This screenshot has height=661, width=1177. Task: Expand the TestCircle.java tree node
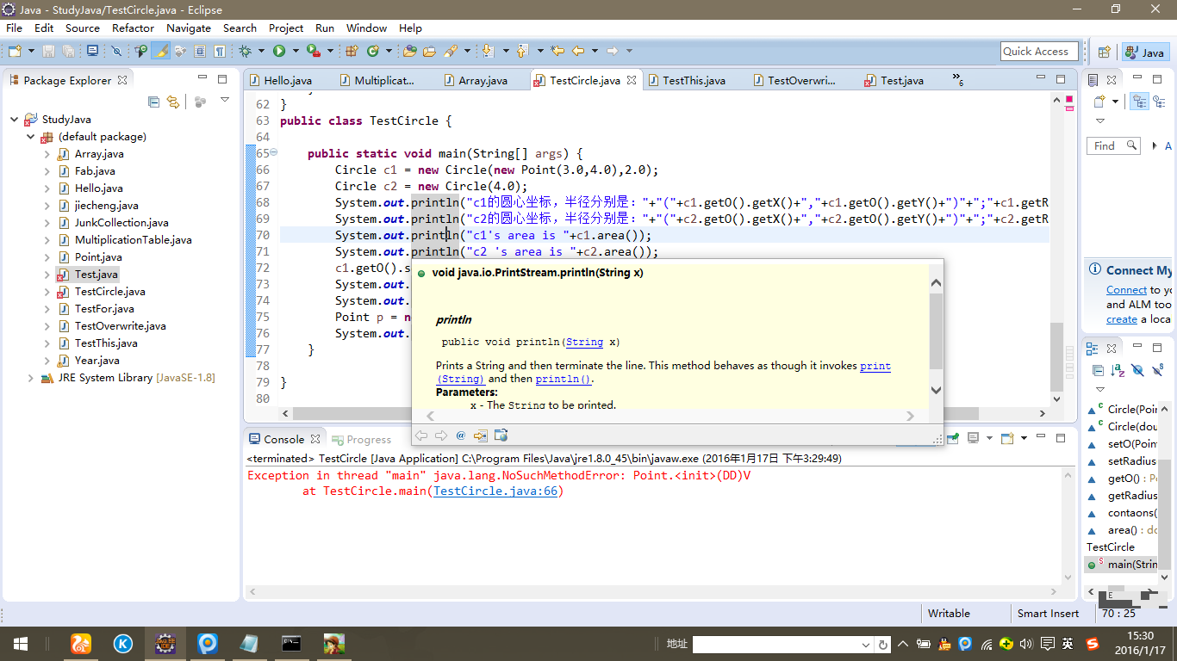tap(47, 292)
